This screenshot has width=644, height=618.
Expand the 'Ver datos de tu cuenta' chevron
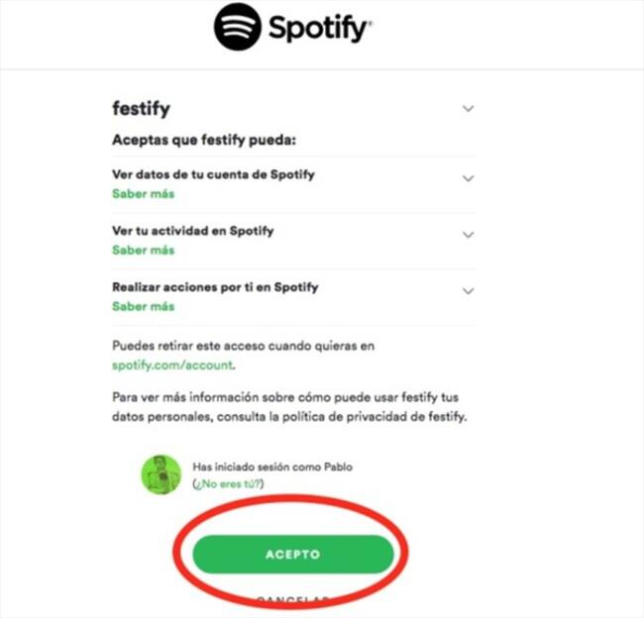pyautogui.click(x=469, y=178)
